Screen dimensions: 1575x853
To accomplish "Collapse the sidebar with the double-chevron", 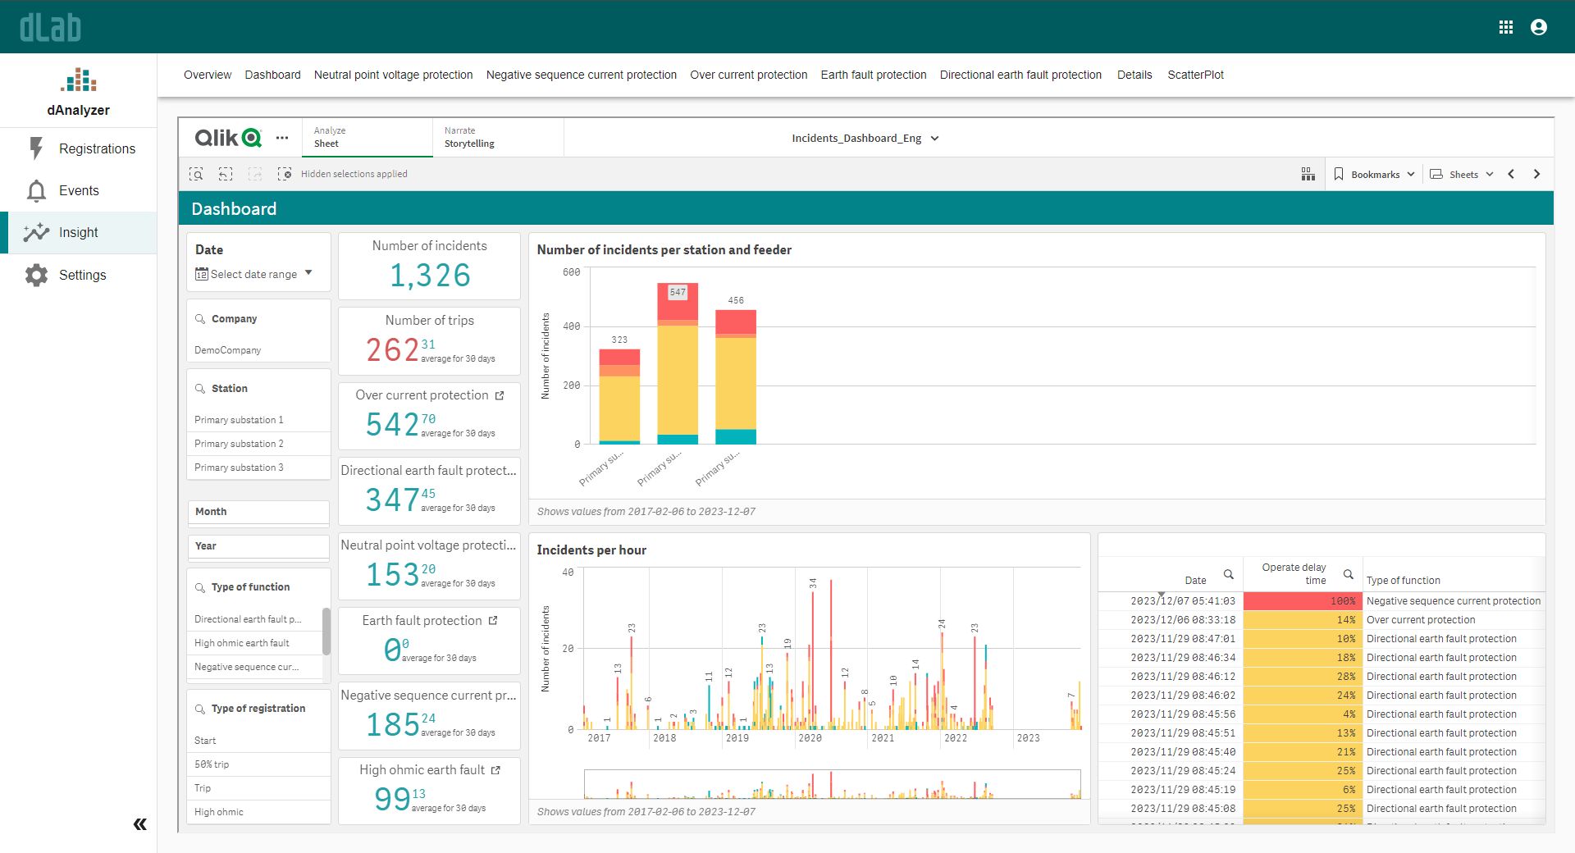I will point(139,823).
